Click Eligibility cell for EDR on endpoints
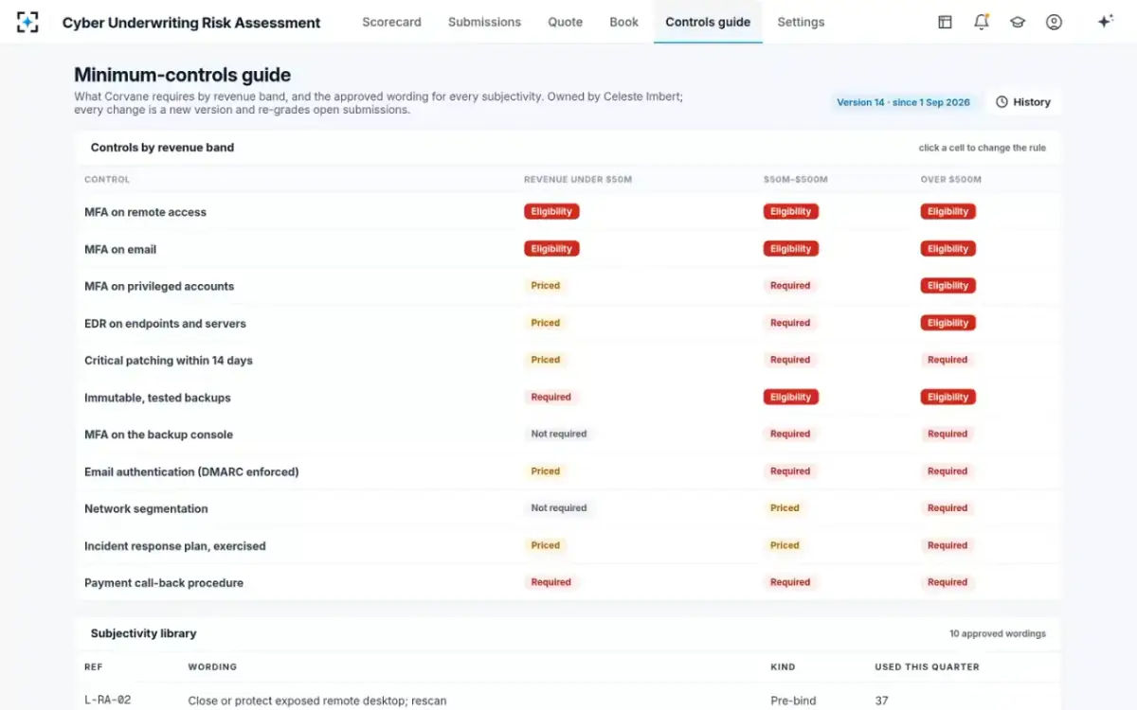 tap(948, 323)
